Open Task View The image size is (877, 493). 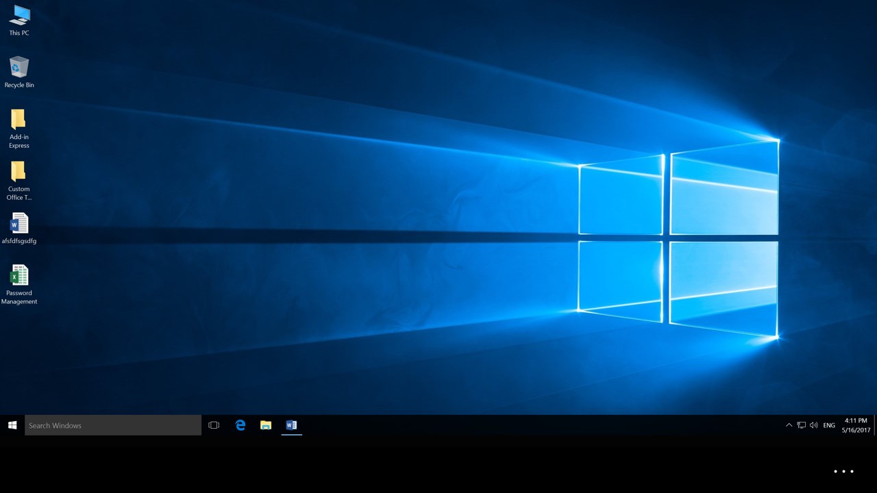coord(214,425)
